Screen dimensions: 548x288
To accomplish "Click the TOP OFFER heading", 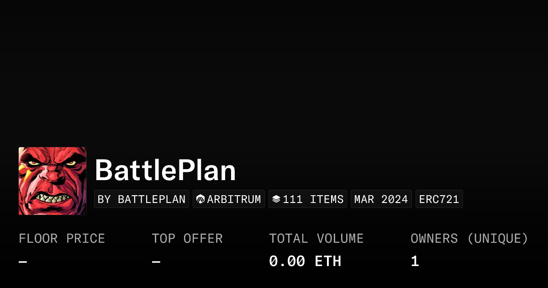I will point(187,239).
